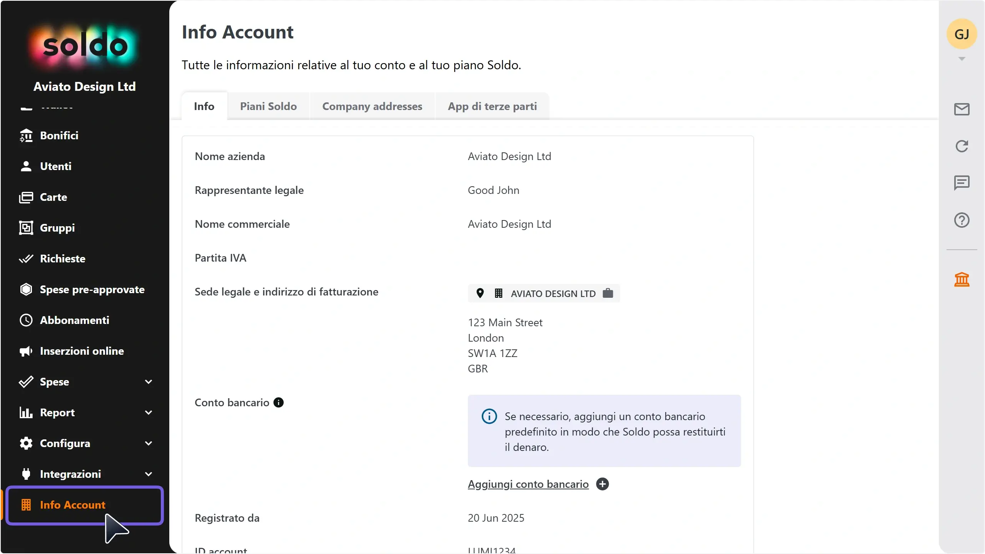Click the Configura gear icon
Screen dimensions: 985x554
(26, 443)
